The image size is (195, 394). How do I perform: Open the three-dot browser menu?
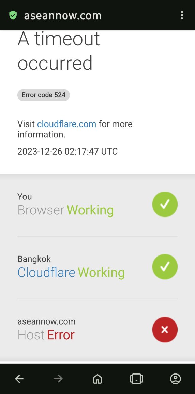182,15
